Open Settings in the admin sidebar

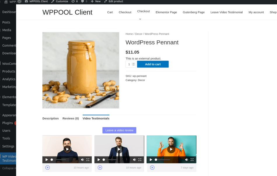8,146
